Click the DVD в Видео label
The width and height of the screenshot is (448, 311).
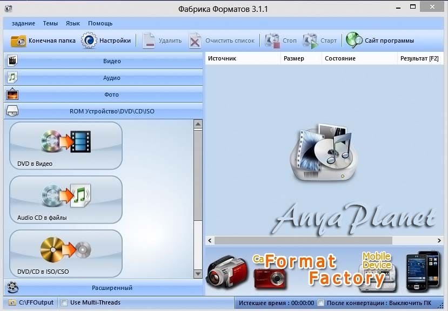tap(35, 164)
